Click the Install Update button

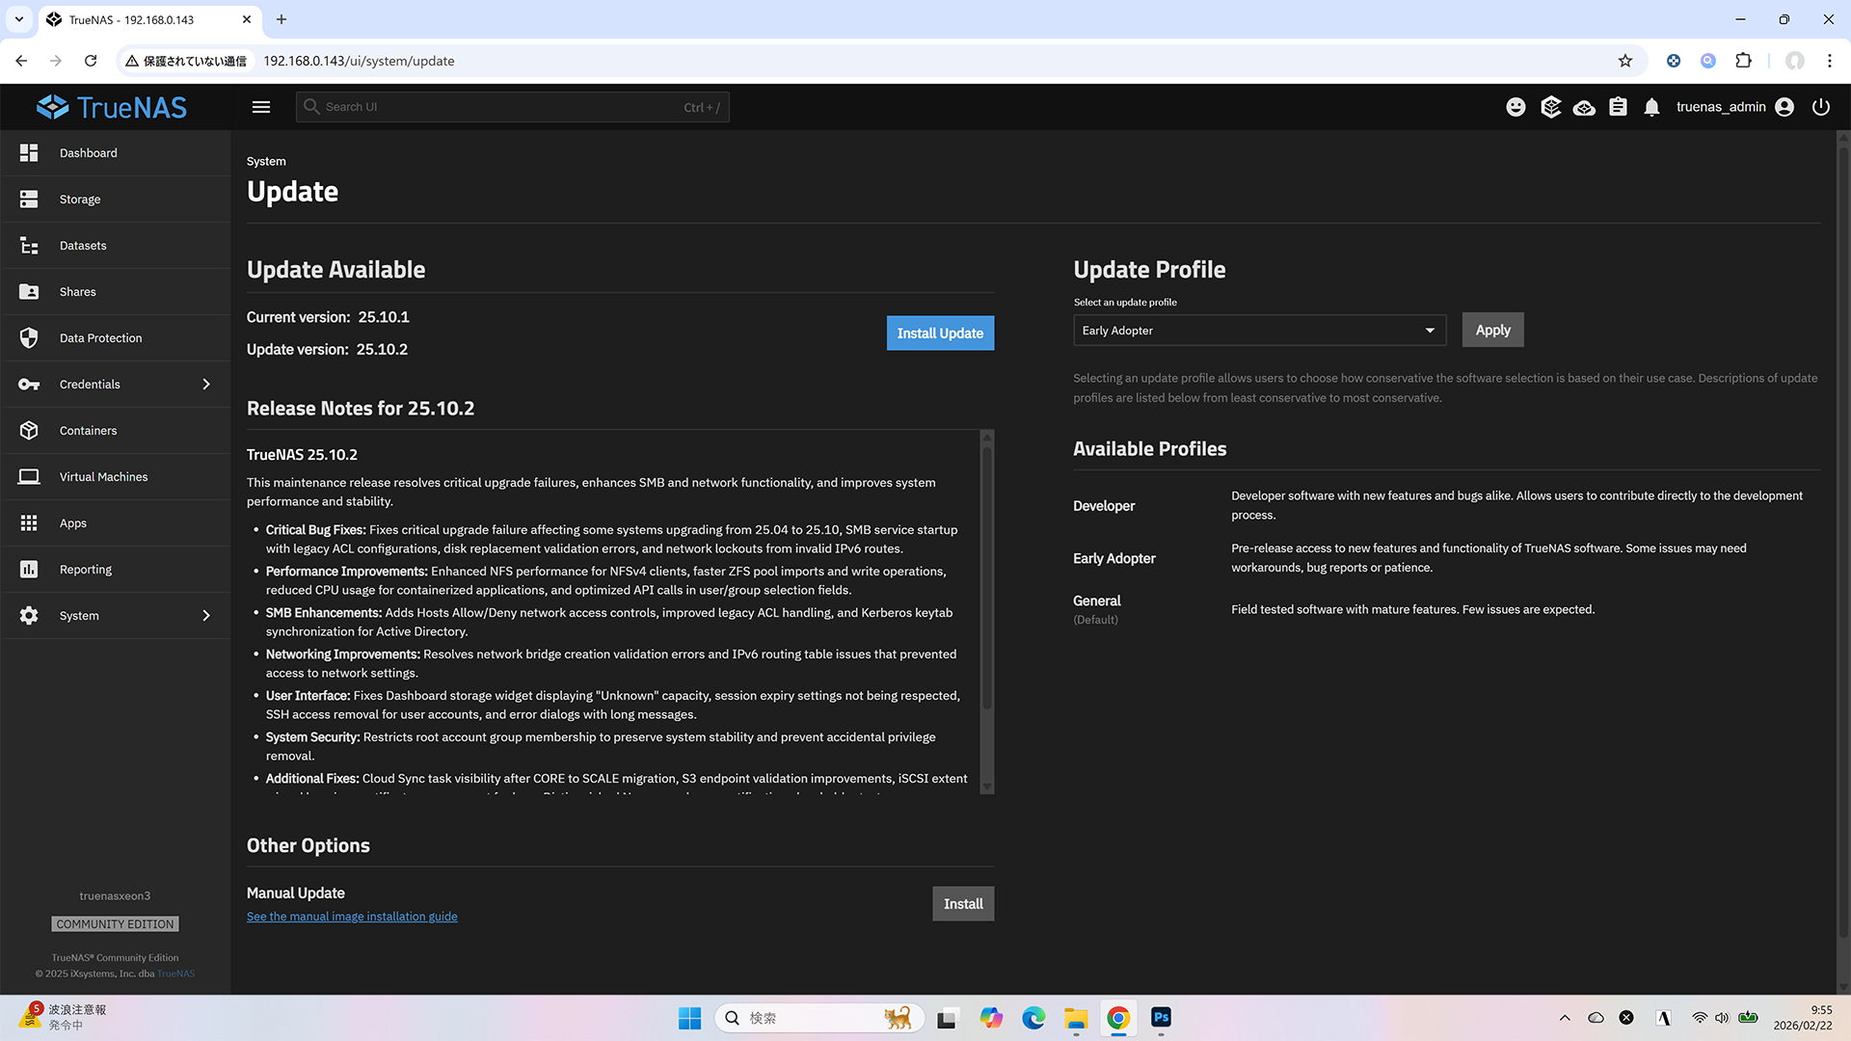939,334
